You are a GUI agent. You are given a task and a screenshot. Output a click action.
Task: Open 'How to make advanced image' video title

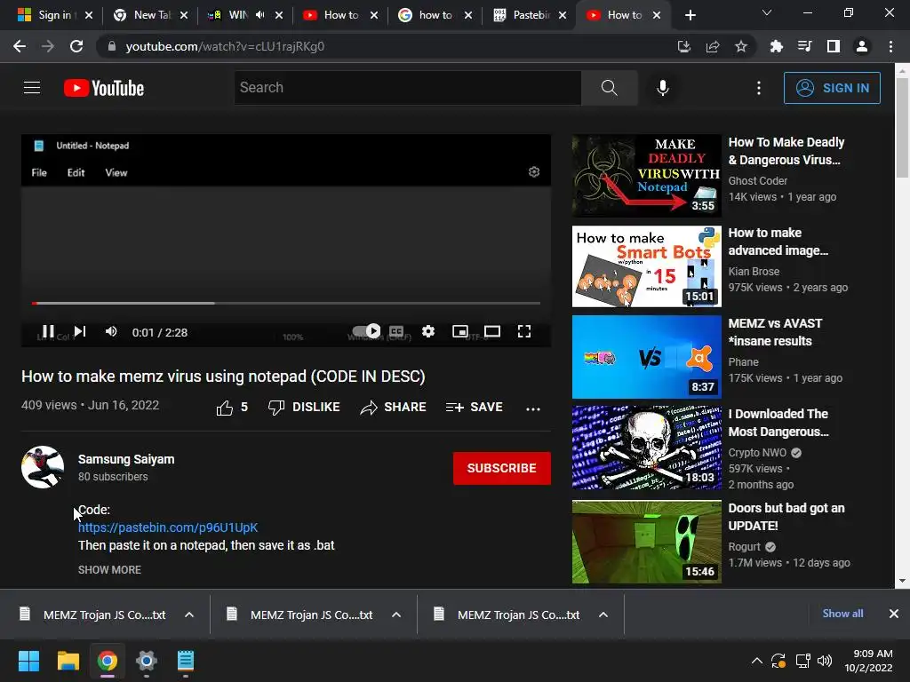point(778,242)
